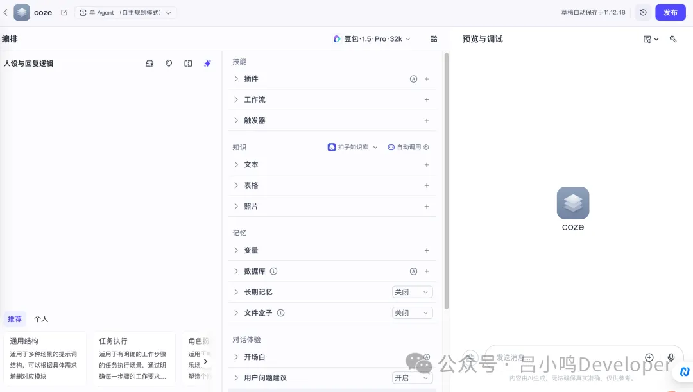This screenshot has height=392, width=693.
Task: Click the plus attachment icon in chat input
Action: [649, 357]
